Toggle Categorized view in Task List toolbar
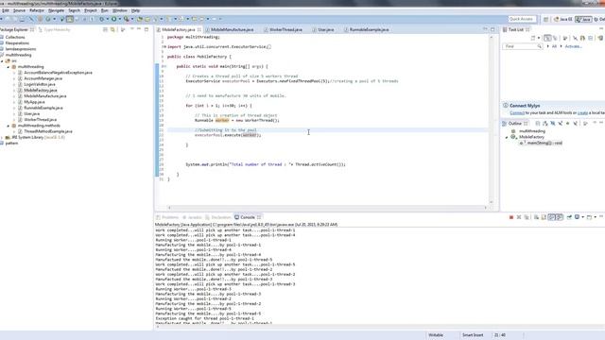605x340 pixels. pos(547,38)
